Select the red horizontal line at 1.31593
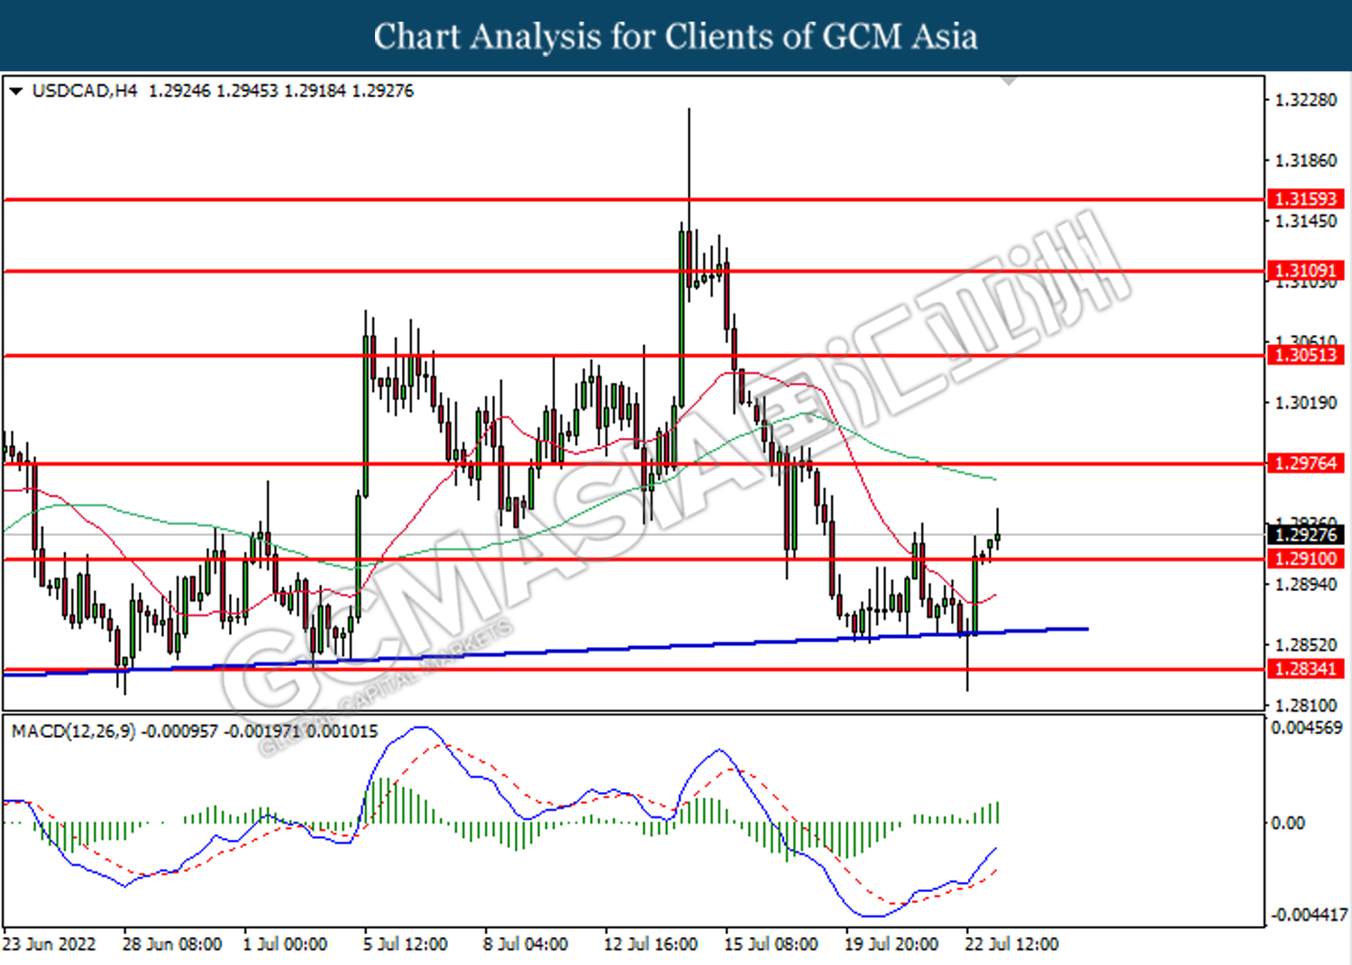Image resolution: width=1352 pixels, height=965 pixels. click(x=634, y=199)
